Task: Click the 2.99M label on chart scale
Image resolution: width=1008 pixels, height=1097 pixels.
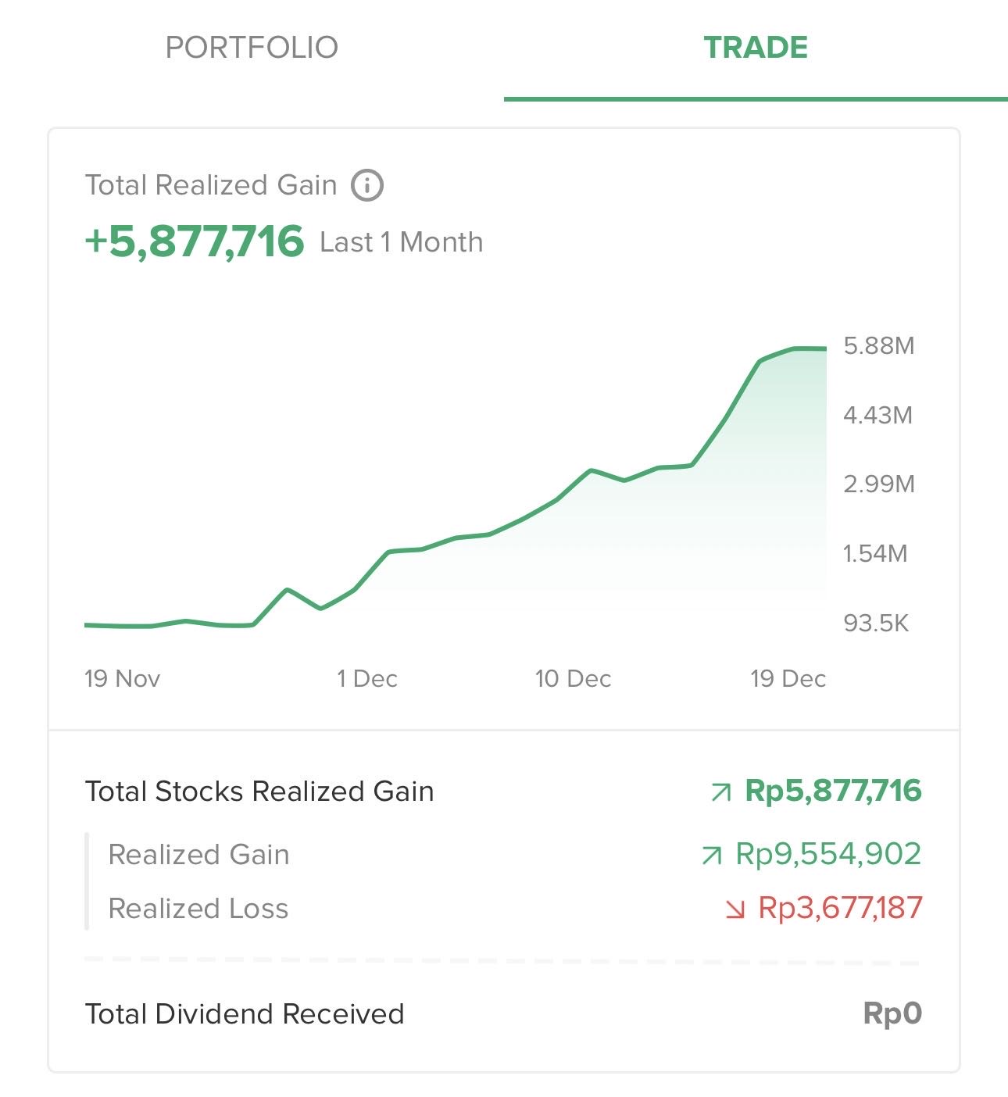Action: [x=879, y=484]
